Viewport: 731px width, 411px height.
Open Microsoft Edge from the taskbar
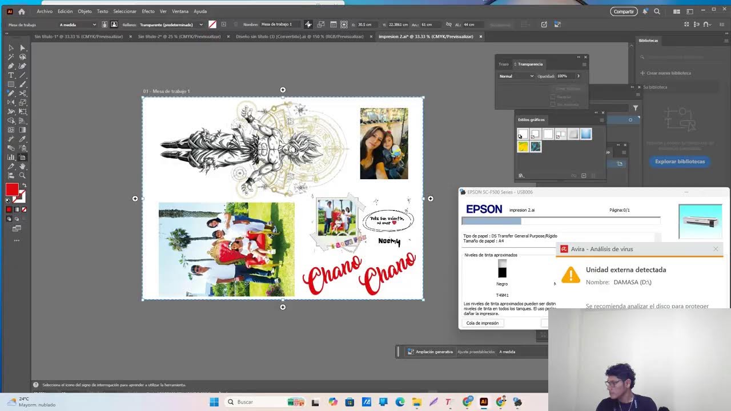tap(400, 402)
